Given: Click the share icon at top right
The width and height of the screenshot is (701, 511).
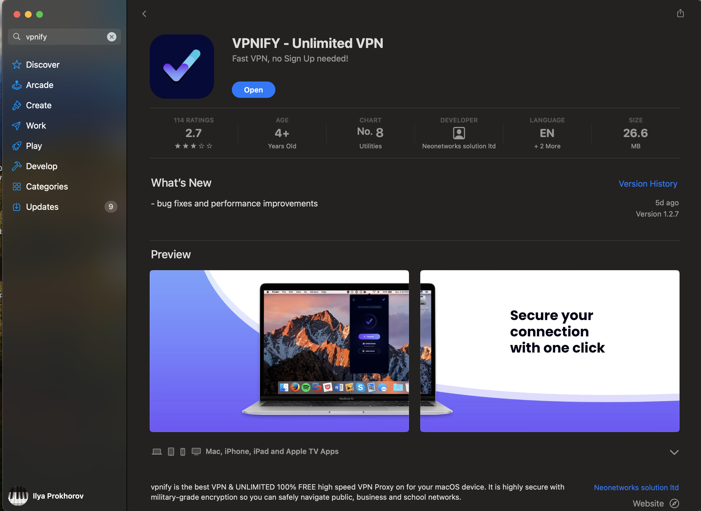Looking at the screenshot, I should tap(680, 13).
